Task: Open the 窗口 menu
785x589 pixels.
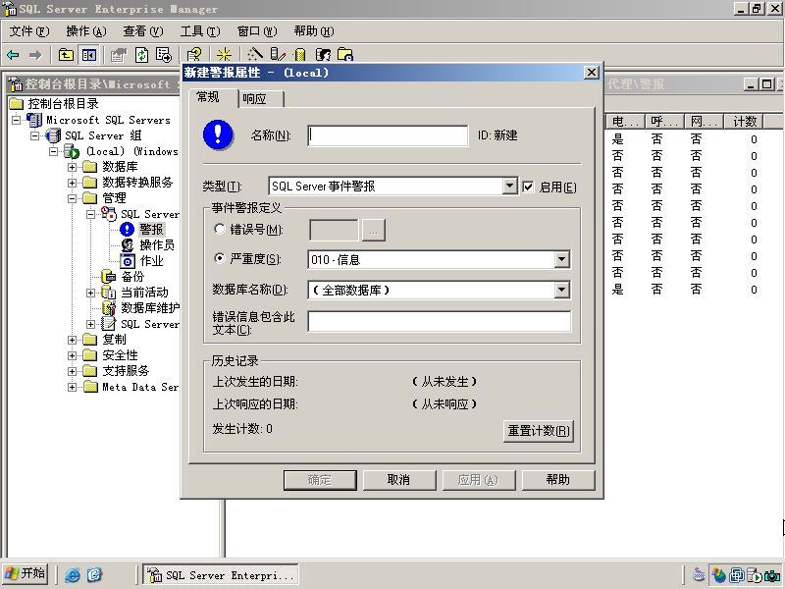Action: pos(257,31)
